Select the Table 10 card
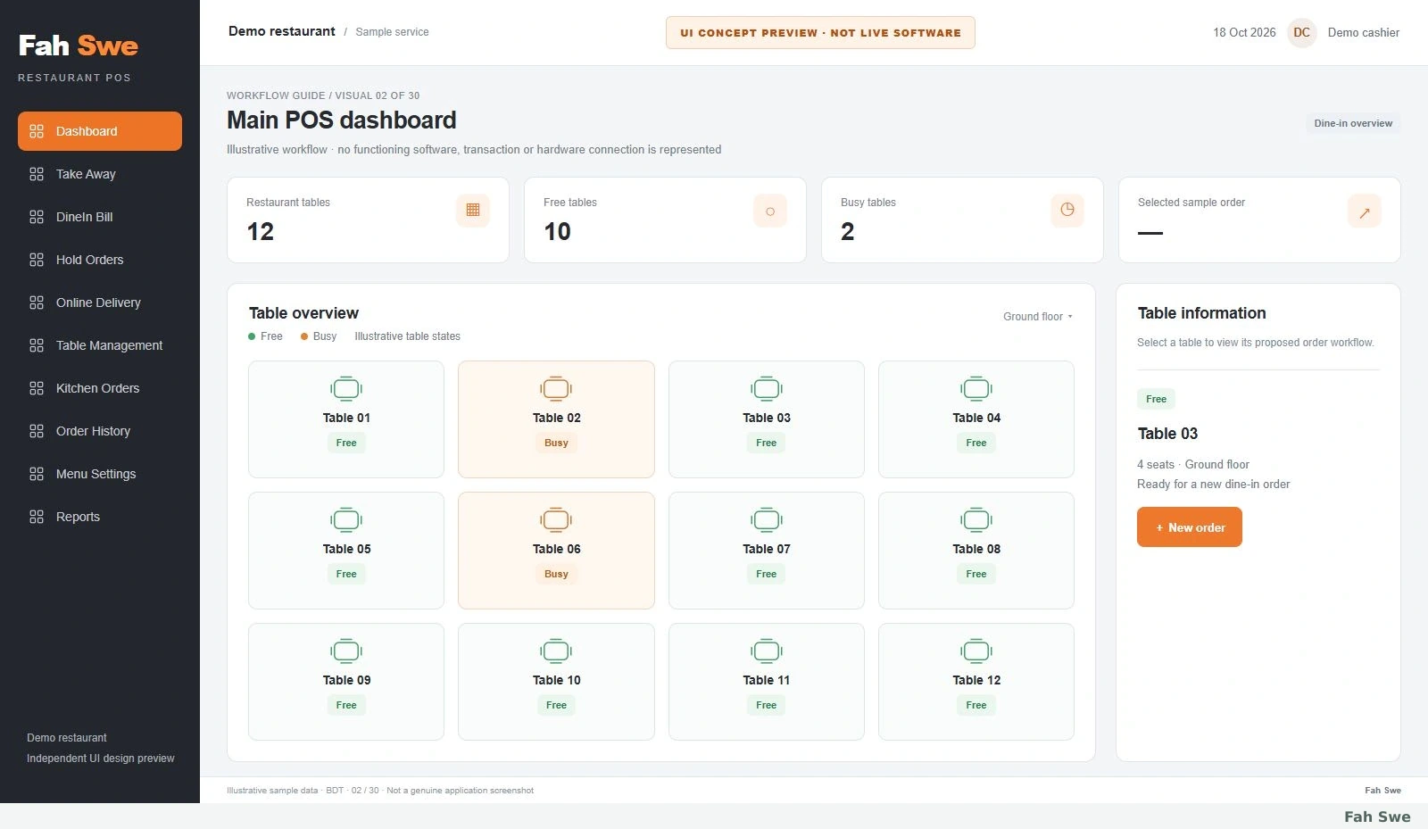 (556, 682)
